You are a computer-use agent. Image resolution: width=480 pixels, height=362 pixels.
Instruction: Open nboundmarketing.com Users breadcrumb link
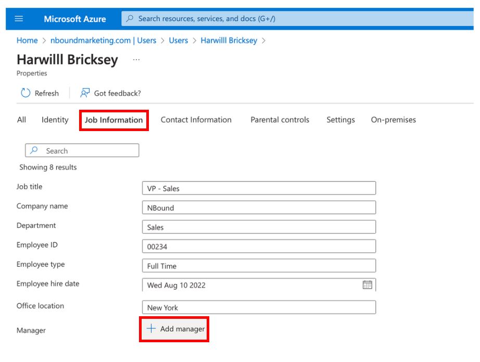coord(103,41)
